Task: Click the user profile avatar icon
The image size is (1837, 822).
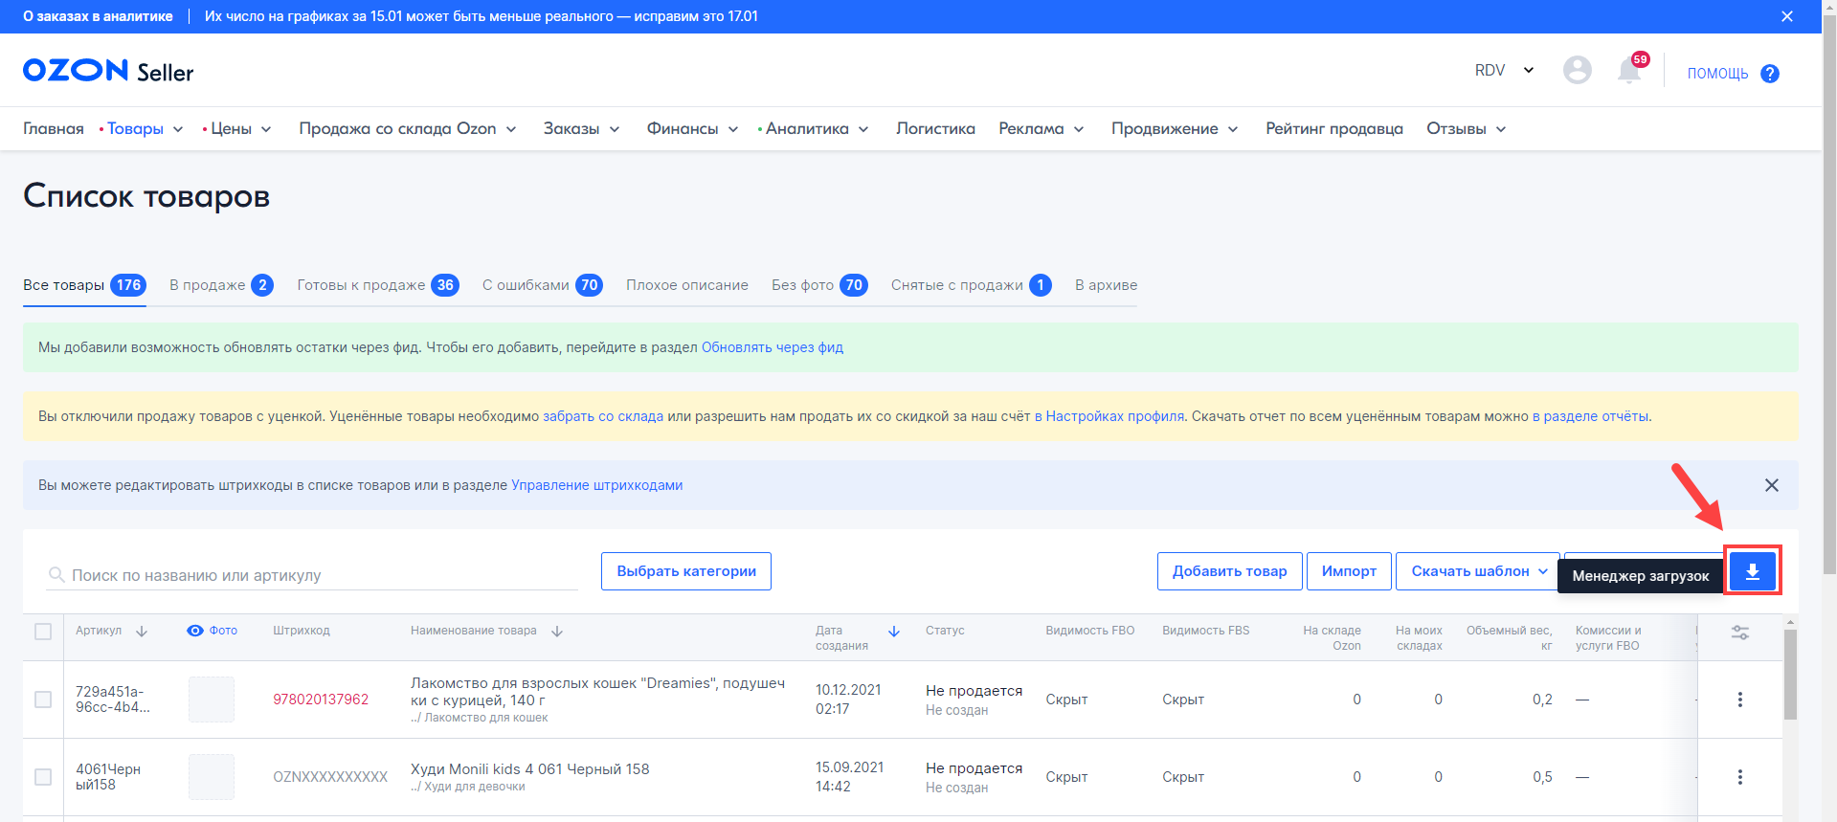Action: click(x=1577, y=70)
